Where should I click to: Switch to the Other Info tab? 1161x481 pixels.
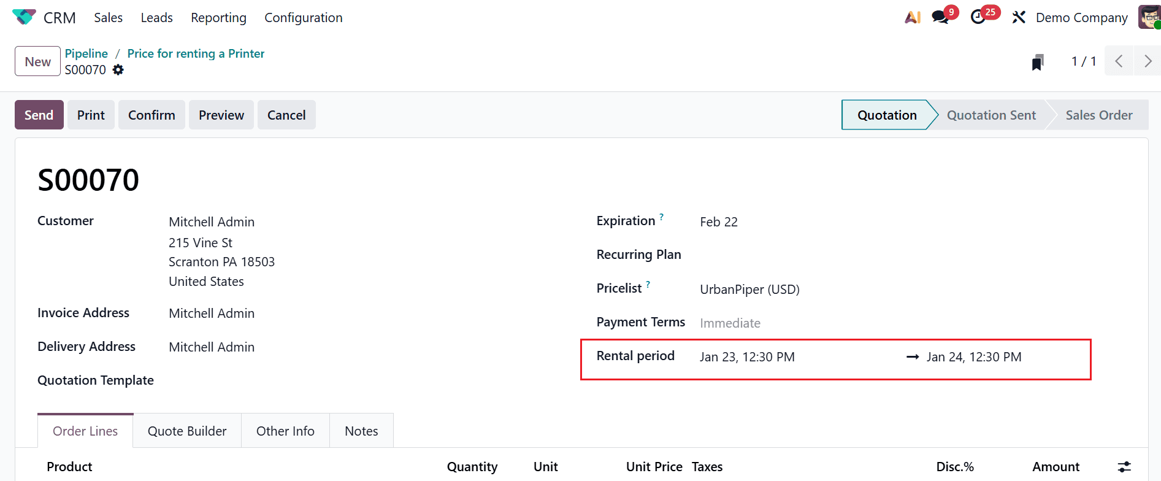point(285,431)
